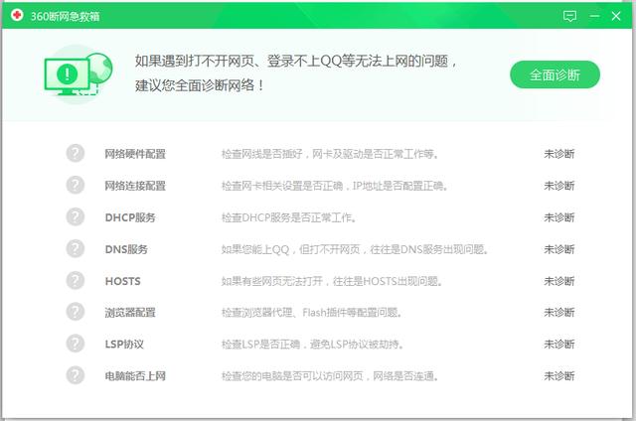Click description mentioning HOSTS出现问题
Viewport: 636px width, 421px height.
pos(332,281)
